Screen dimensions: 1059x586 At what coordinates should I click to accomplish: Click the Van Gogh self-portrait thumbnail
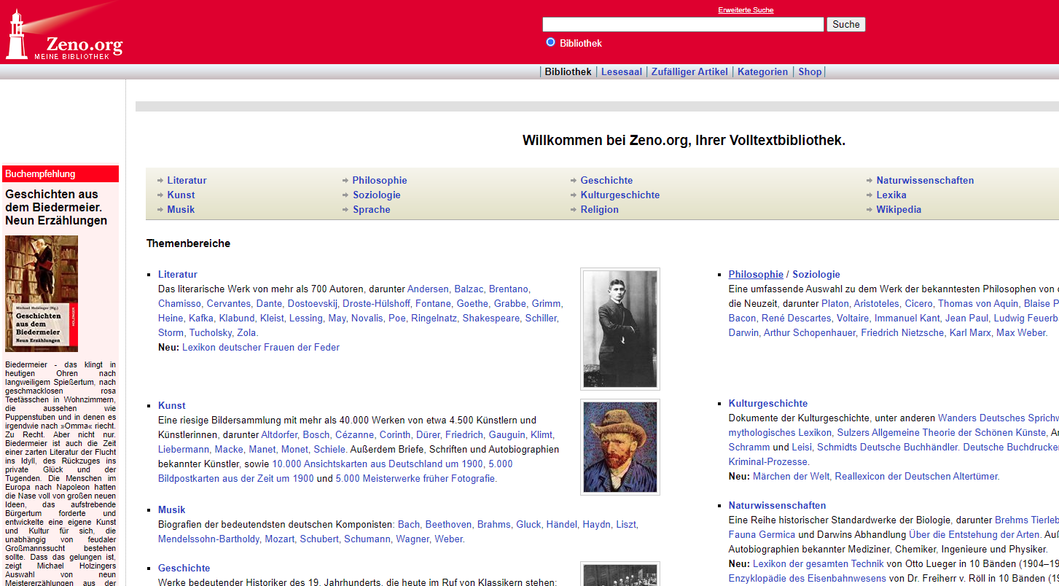click(x=620, y=447)
